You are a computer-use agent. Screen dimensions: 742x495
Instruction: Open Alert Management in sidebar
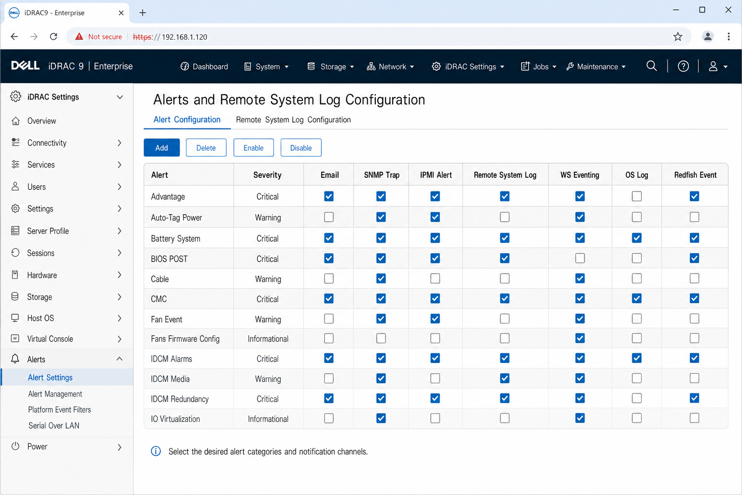pos(55,394)
